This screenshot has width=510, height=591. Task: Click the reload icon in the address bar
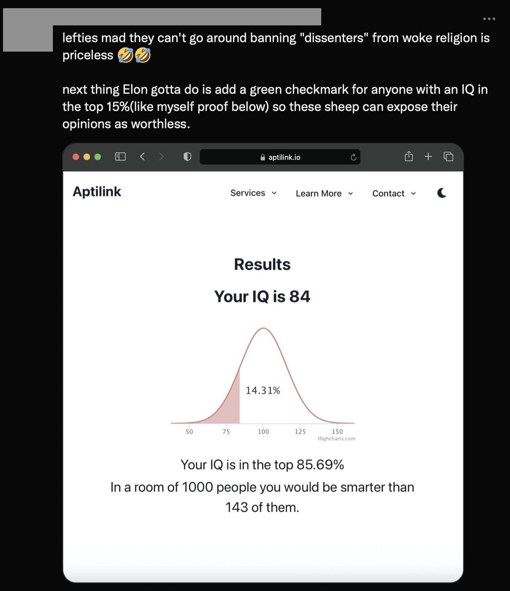pos(353,157)
